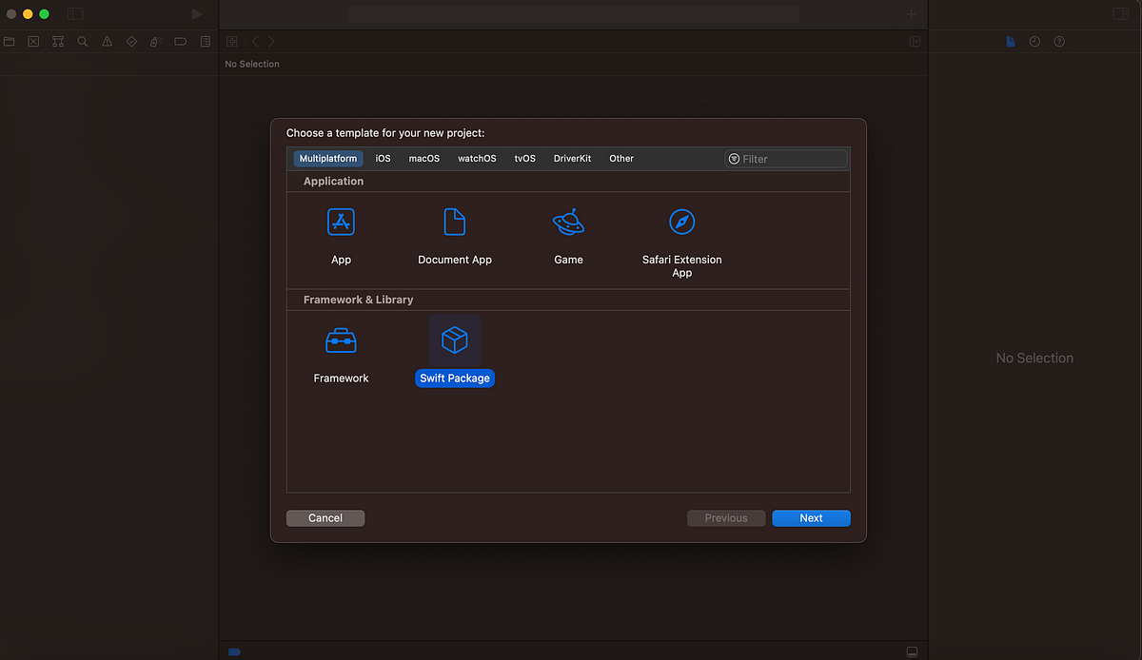1142x660 pixels.
Task: Open Quick Help inspector
Action: (x=1059, y=41)
